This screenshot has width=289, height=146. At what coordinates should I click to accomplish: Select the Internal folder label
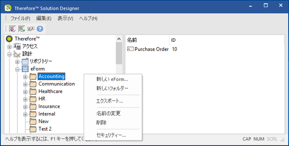[x=47, y=114]
